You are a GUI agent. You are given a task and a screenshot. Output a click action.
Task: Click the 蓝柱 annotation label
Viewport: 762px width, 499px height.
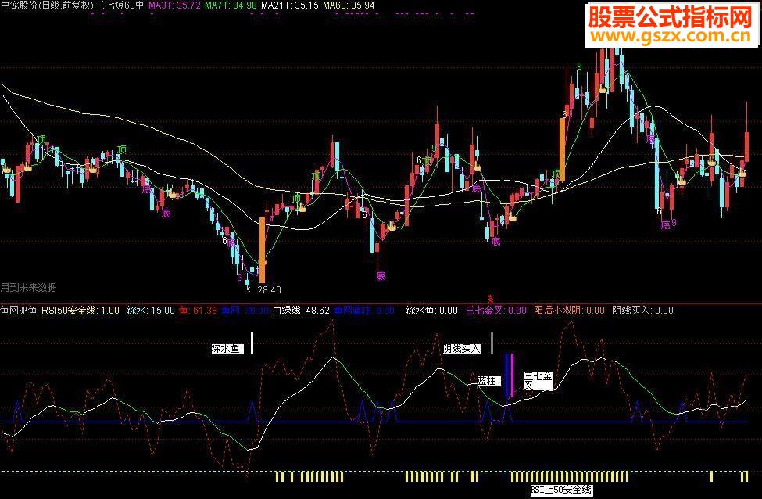[x=488, y=381]
